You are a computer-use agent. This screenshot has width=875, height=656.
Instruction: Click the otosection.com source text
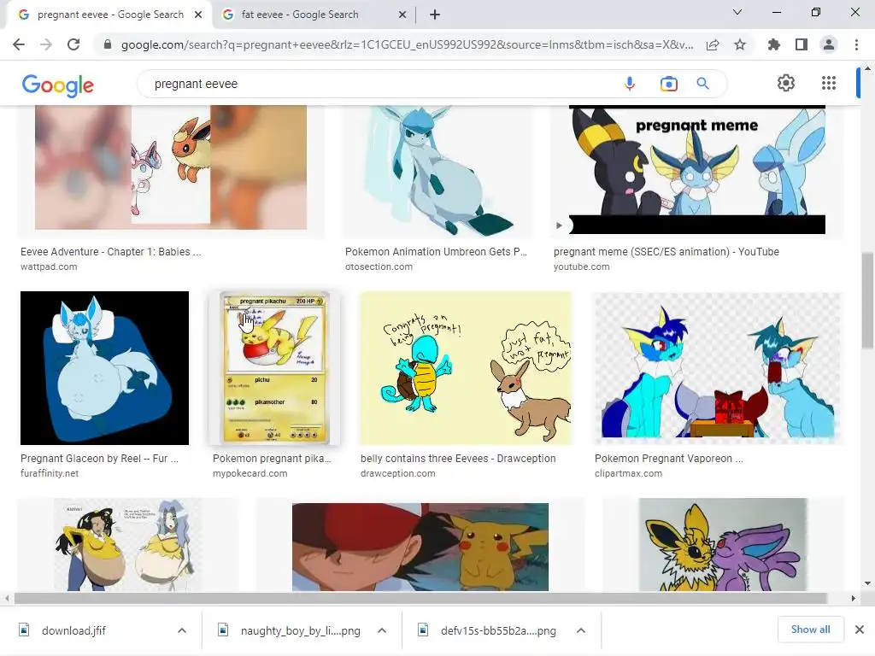[379, 266]
